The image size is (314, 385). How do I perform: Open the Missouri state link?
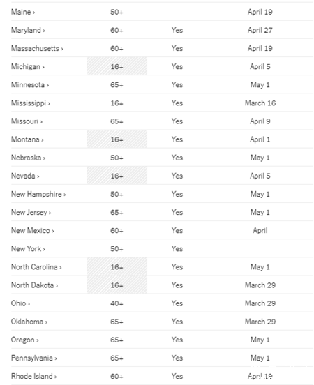[x=27, y=121]
